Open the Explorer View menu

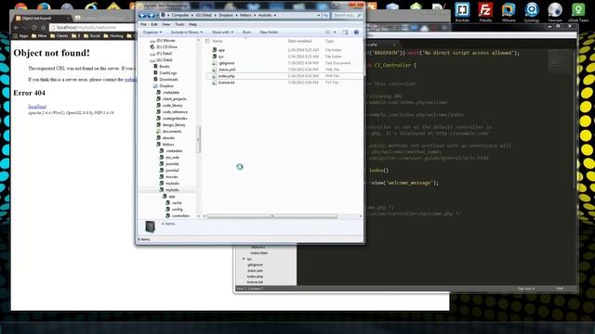(x=166, y=24)
